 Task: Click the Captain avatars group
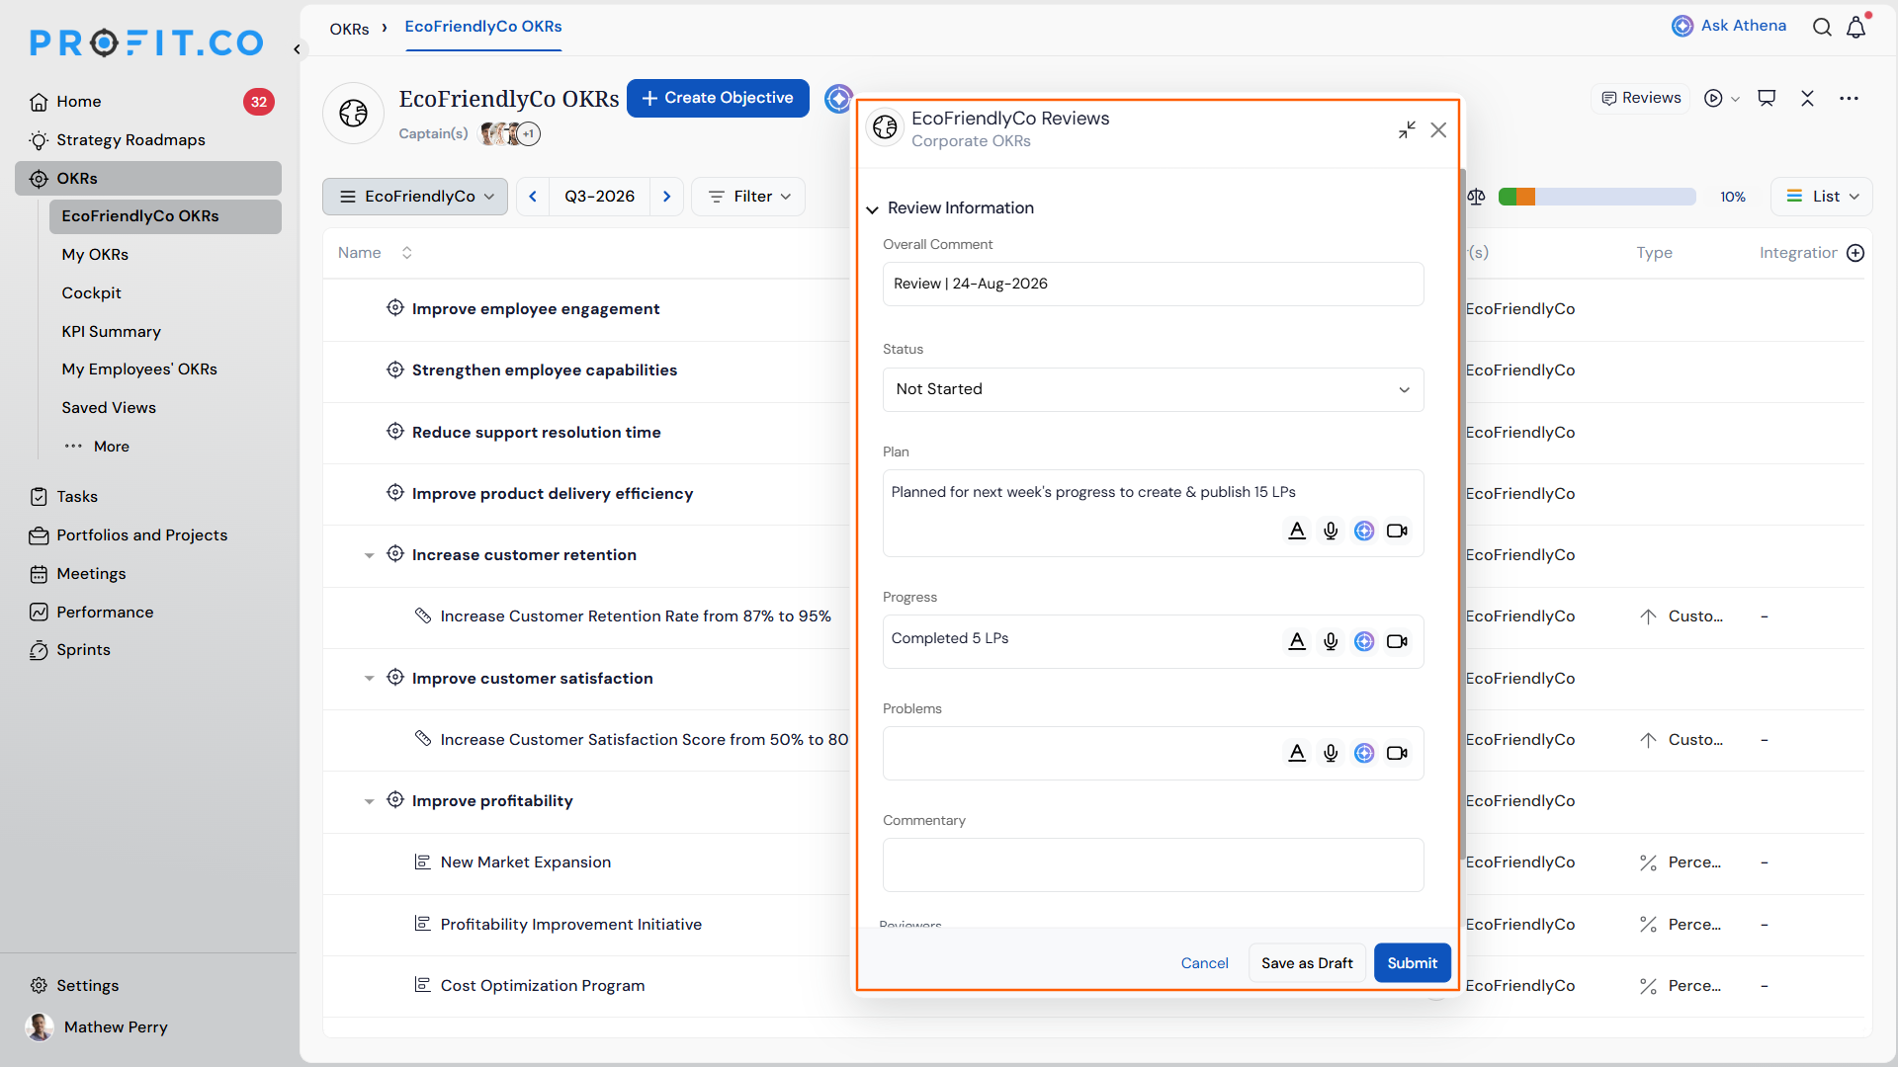509,133
